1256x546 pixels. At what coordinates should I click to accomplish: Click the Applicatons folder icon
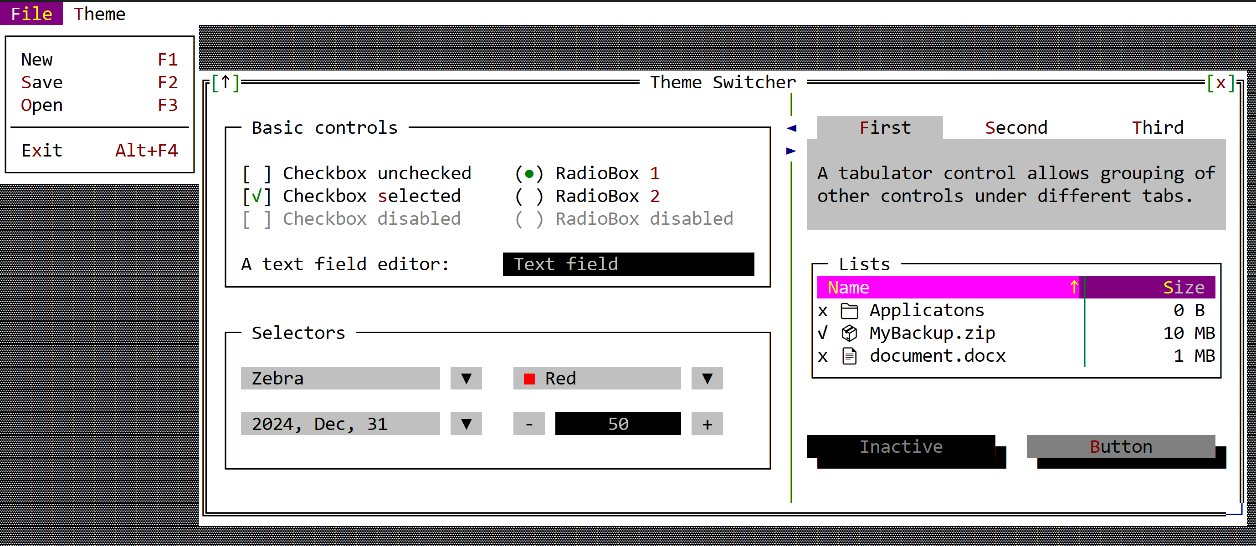(x=849, y=311)
